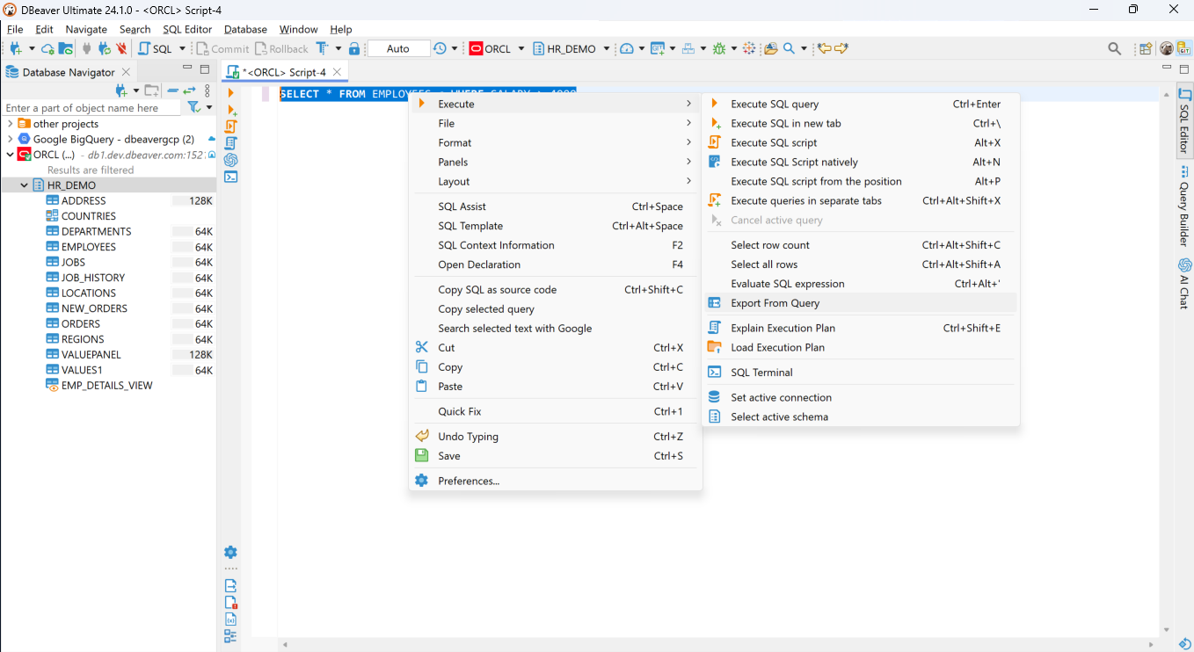This screenshot has width=1194, height=652.
Task: Select the VALUEPANEL table in the tree
Action: [91, 355]
